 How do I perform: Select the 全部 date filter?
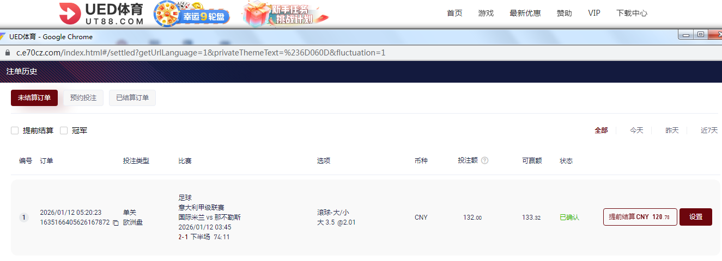[601, 130]
